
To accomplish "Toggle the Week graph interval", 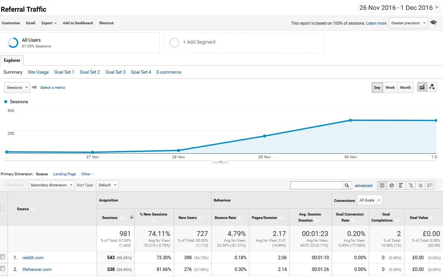I will 390,87.
